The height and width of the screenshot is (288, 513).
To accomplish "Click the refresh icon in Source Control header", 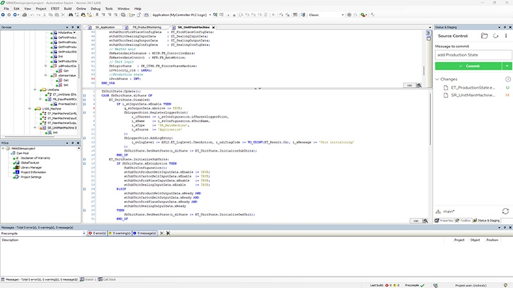I will tap(496, 36).
